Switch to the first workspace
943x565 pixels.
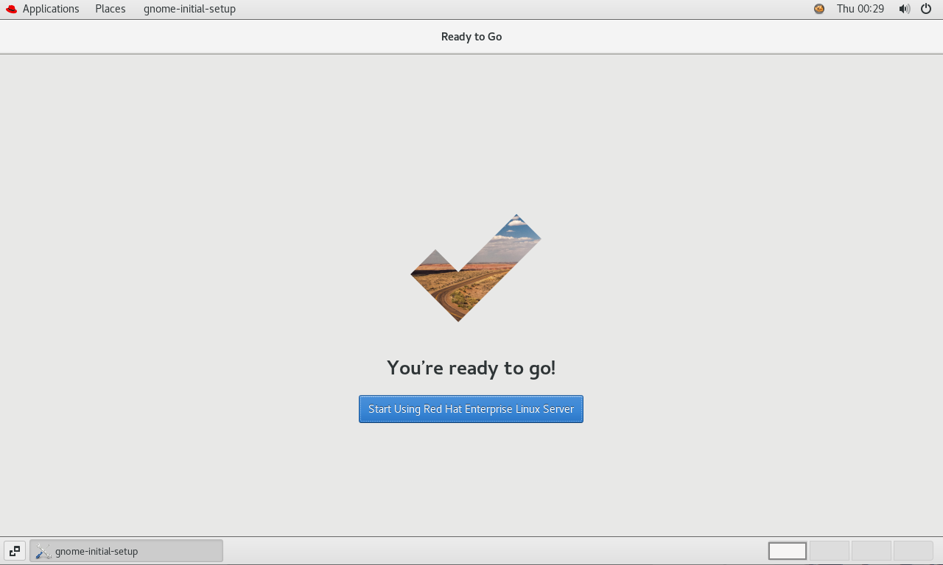click(x=788, y=550)
